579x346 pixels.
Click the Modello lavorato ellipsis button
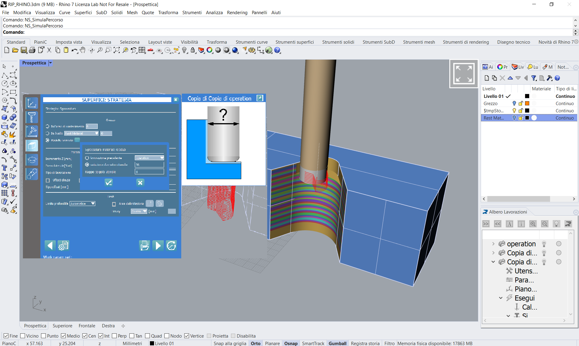[77, 140]
